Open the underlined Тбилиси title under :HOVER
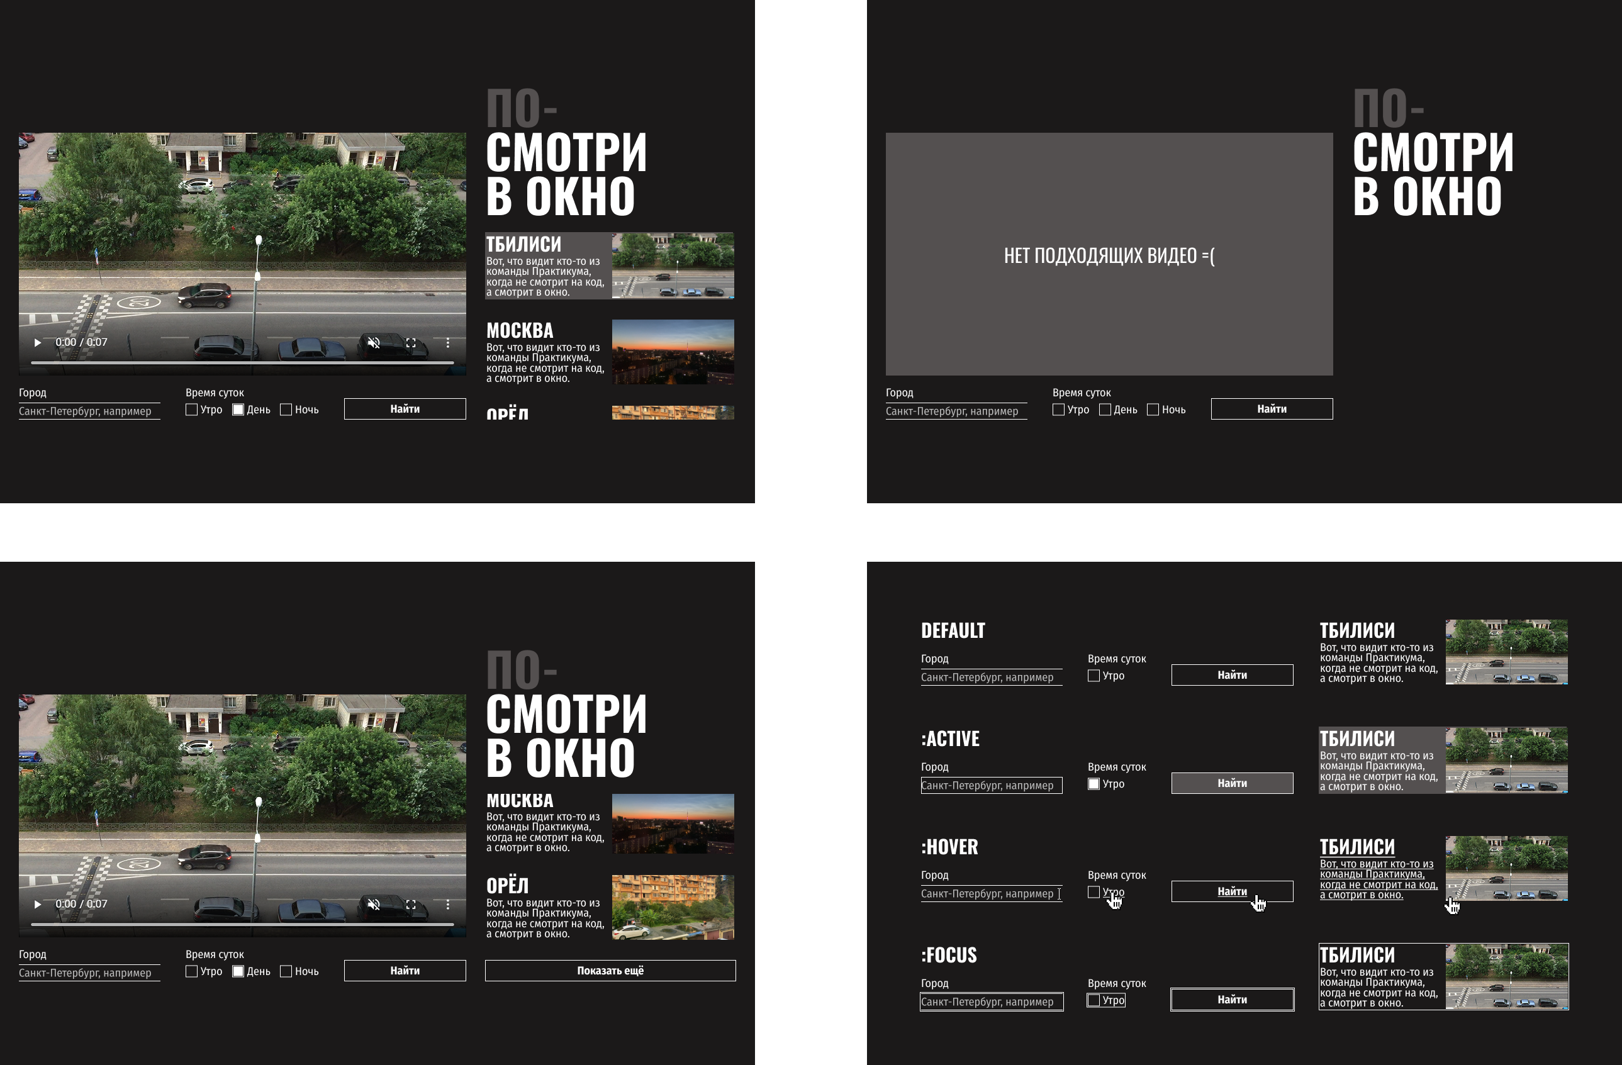1622x1065 pixels. (x=1356, y=846)
